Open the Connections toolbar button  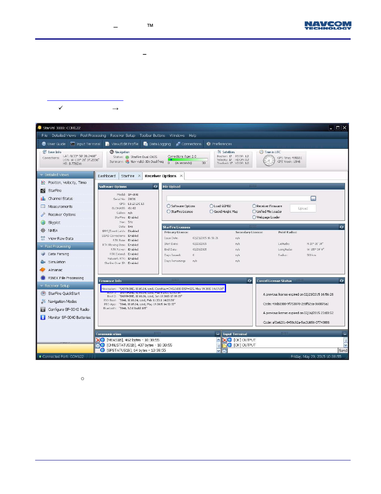pyautogui.click(x=189, y=144)
